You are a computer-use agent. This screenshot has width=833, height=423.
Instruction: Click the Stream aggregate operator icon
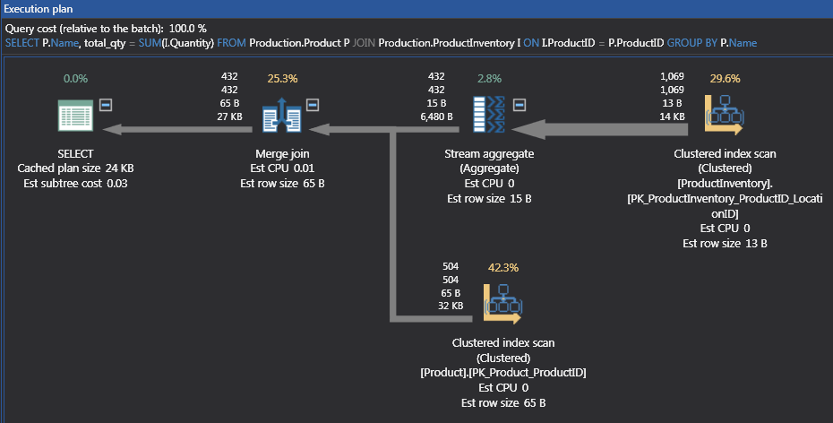click(x=488, y=117)
